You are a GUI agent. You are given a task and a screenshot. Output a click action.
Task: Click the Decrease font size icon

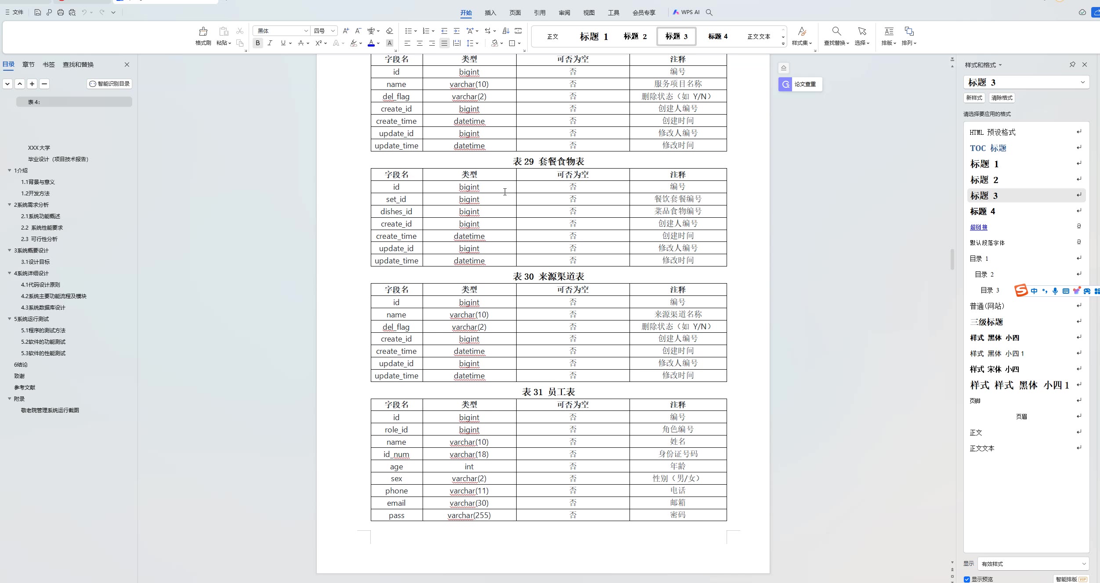(x=358, y=31)
